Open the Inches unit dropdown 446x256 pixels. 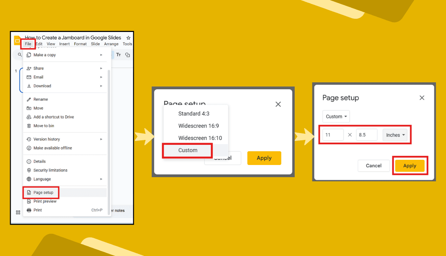click(395, 135)
